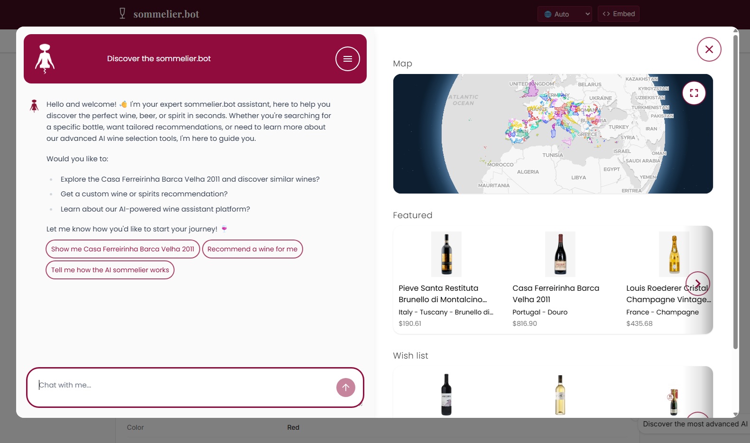Image resolution: width=750 pixels, height=443 pixels.
Task: Choose 'Recommend a wine for me' suggestion
Action: (x=252, y=249)
